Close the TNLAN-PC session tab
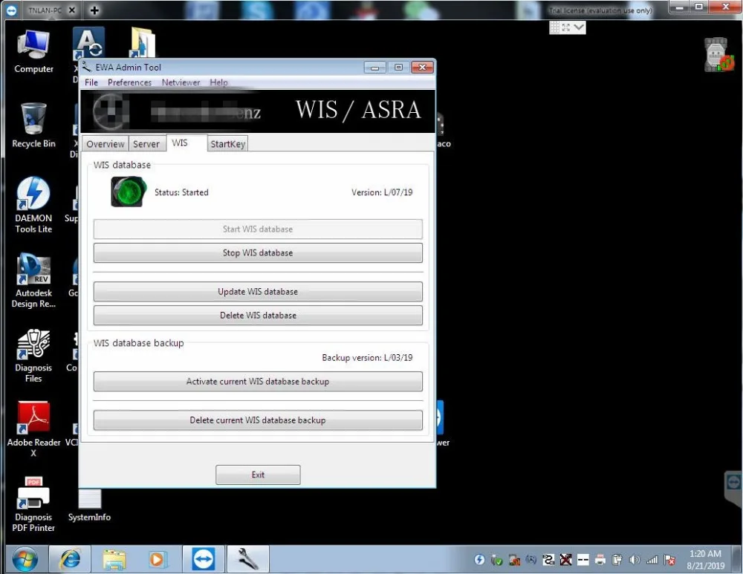 [72, 10]
